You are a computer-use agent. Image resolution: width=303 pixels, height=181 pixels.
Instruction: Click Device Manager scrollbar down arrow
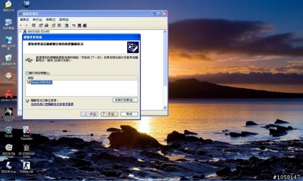tap(165, 107)
